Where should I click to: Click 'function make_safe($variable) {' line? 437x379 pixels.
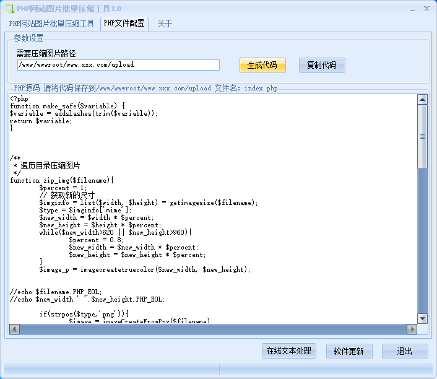tap(67, 106)
